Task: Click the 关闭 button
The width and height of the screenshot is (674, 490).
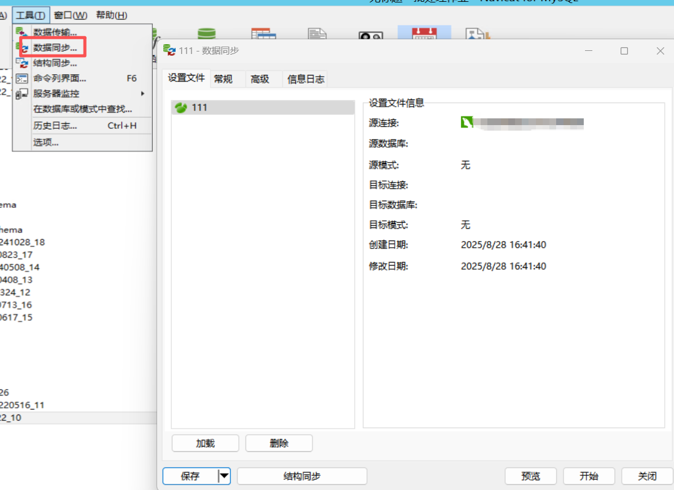Action: coord(648,477)
